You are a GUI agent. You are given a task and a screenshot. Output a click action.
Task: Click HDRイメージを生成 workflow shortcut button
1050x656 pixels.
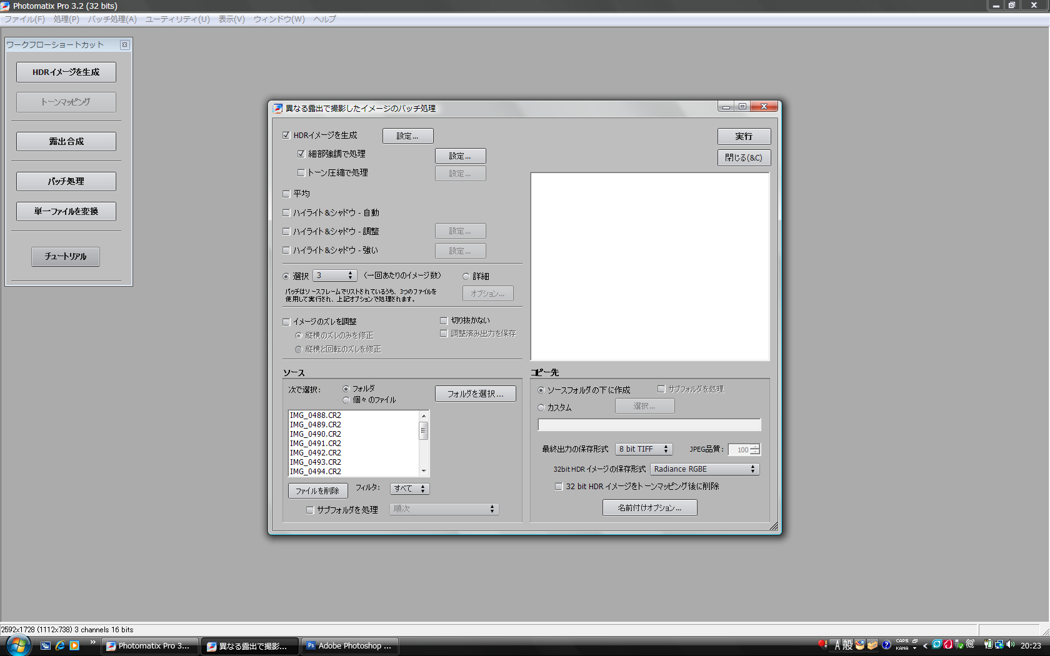click(x=66, y=72)
